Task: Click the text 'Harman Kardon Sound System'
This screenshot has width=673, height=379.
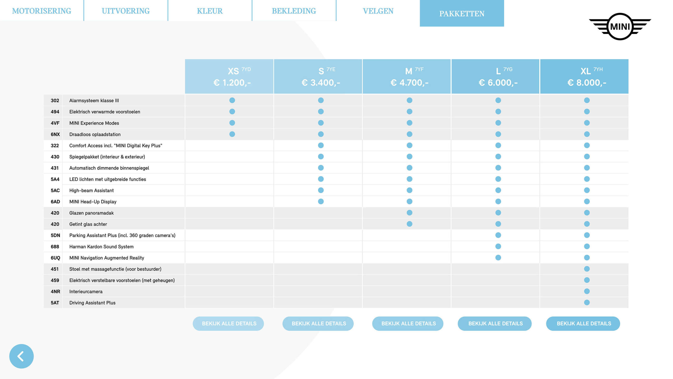Action: [x=101, y=247]
